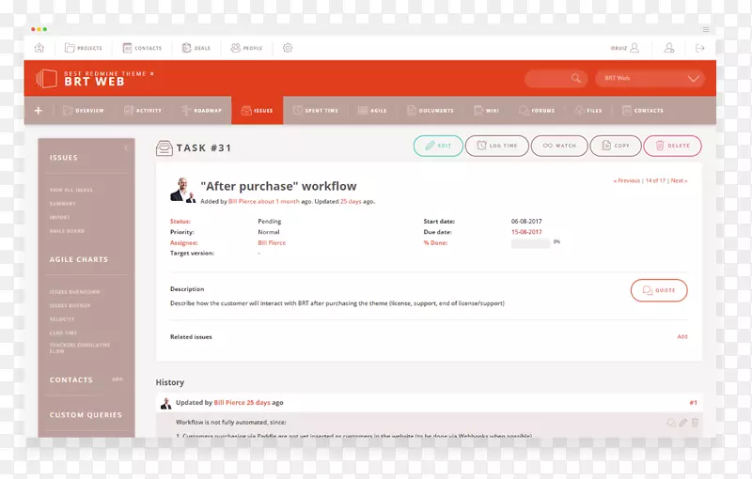Edit the history note with pencil icon

point(683,423)
